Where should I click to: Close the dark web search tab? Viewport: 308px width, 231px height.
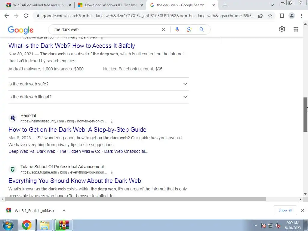point(214,5)
